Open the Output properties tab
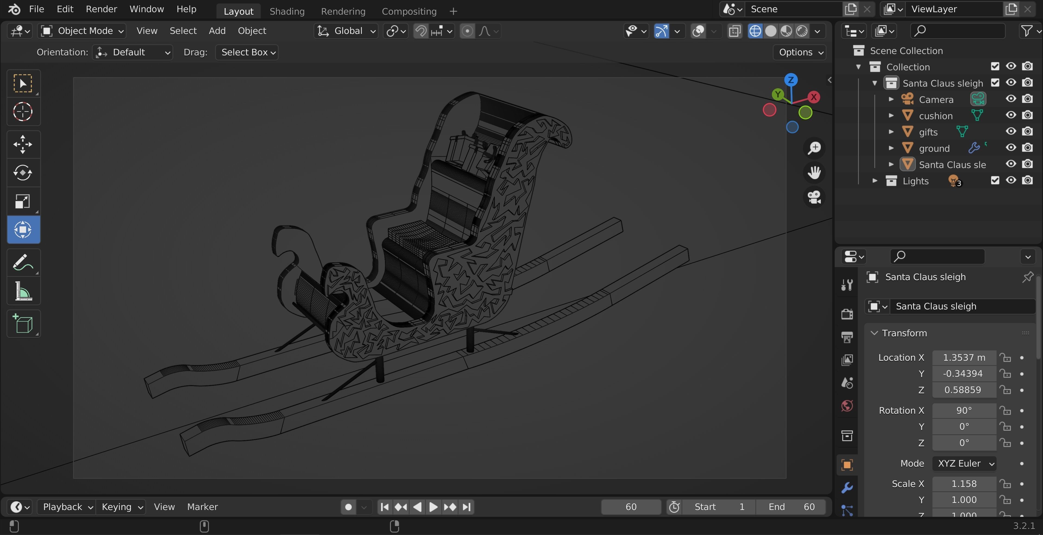Image resolution: width=1043 pixels, height=535 pixels. [x=847, y=337]
